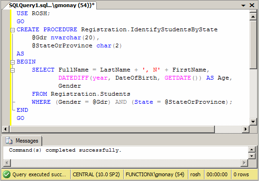Click editor vertical scrollbar down arrow
This screenshot has width=259, height=181.
tap(253, 122)
